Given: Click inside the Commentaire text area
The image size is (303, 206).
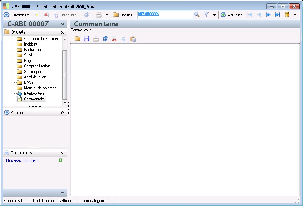Looking at the screenshot, I should pyautogui.click(x=185, y=120).
